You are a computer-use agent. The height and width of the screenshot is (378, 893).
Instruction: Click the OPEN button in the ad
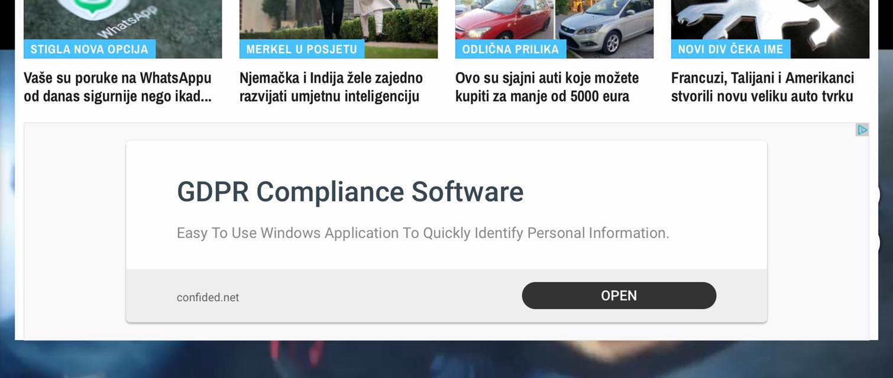pos(619,295)
